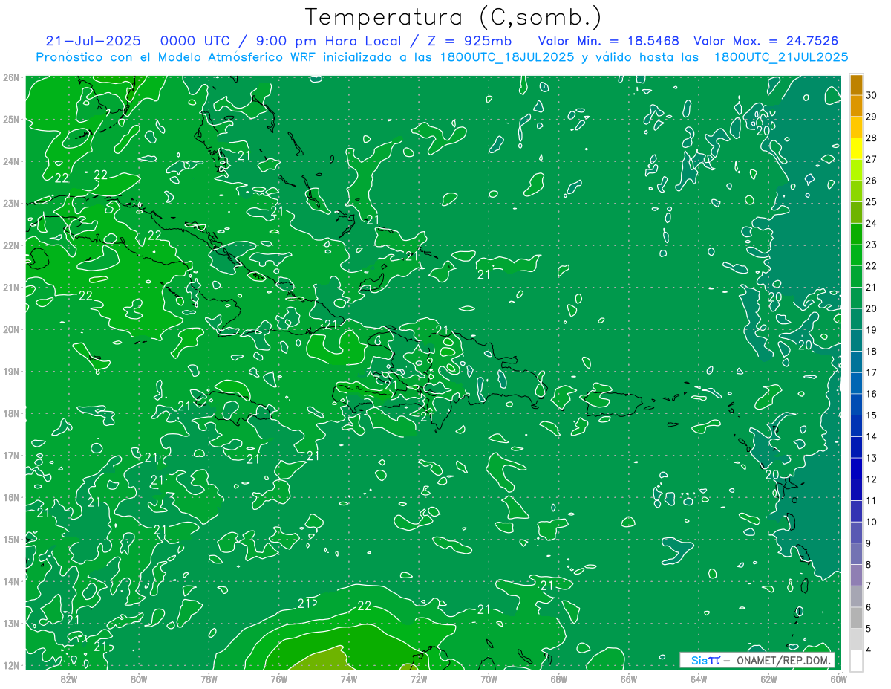Click the '15N' latitude axis label
Screen dimensions: 891x689
point(10,539)
